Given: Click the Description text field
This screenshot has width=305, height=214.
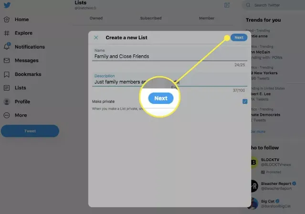Looking at the screenshot, I should coord(169,80).
